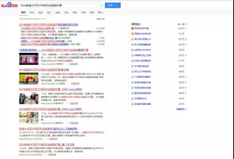Click the orange rank 2 badge in hot searches
Screen dimensions: 234x159
tap(132, 33)
